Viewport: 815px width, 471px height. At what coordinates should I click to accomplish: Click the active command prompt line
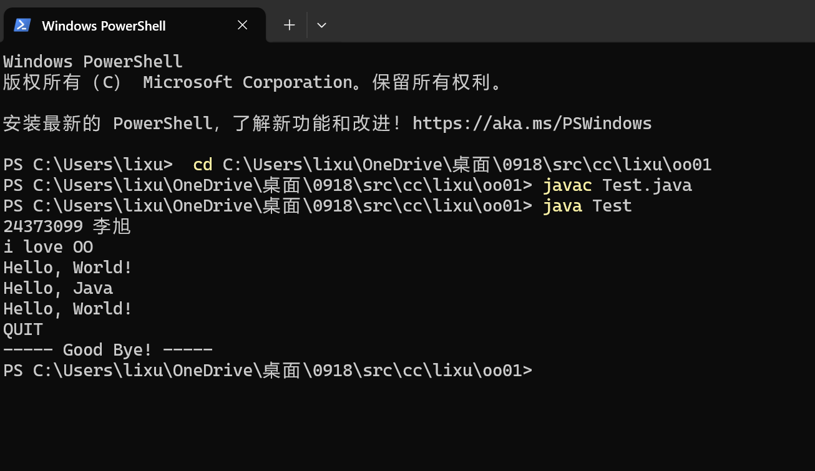[x=268, y=370]
